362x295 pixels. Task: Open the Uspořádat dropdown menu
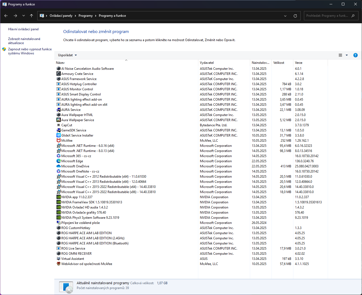(x=68, y=55)
